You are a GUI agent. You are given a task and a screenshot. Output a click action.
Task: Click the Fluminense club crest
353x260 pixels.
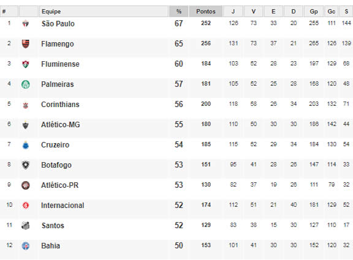tap(26, 64)
